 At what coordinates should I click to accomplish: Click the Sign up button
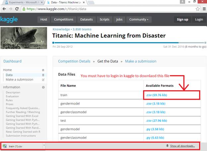tap(182, 20)
